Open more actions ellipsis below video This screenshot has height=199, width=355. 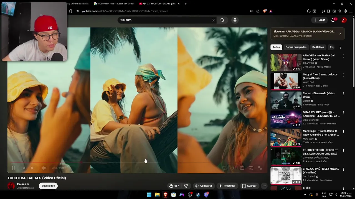tap(264, 186)
